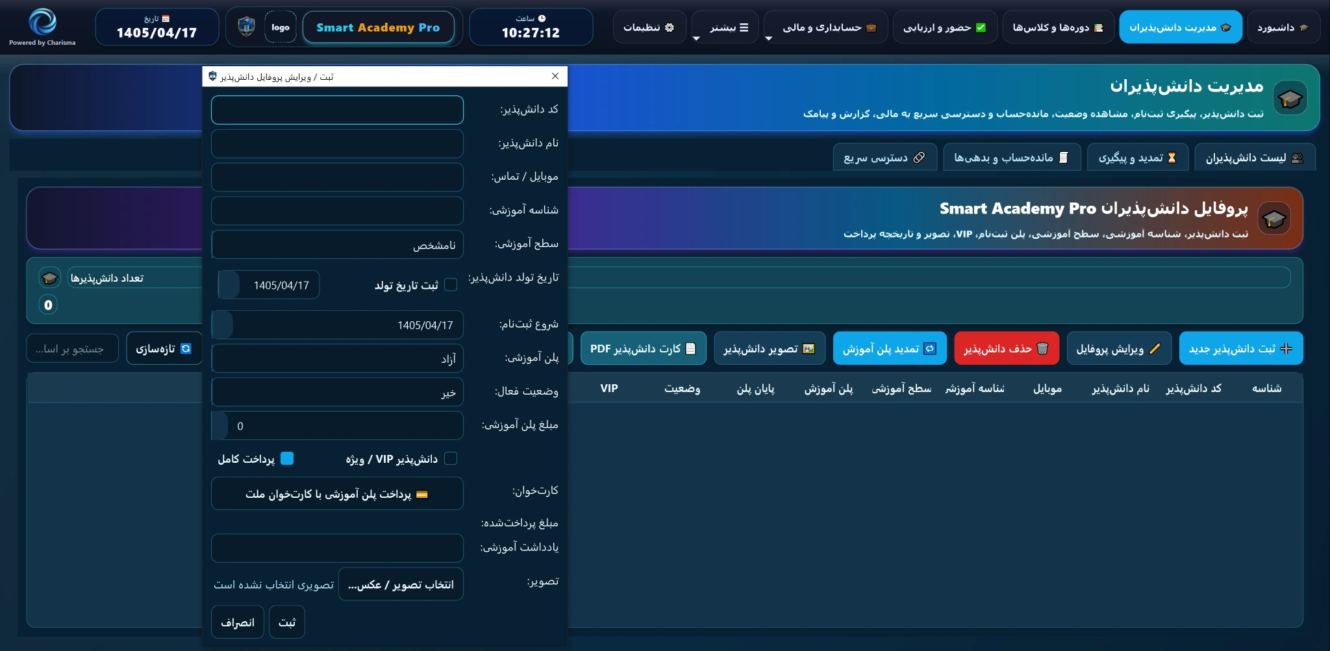Screen dimensions: 1330x651
Task: Click پرداخت پلن آموزشی با کارت‌خوان ملت button
Action: 337,494
